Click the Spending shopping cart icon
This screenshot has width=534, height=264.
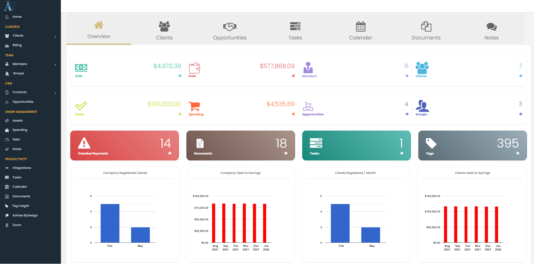click(x=194, y=106)
